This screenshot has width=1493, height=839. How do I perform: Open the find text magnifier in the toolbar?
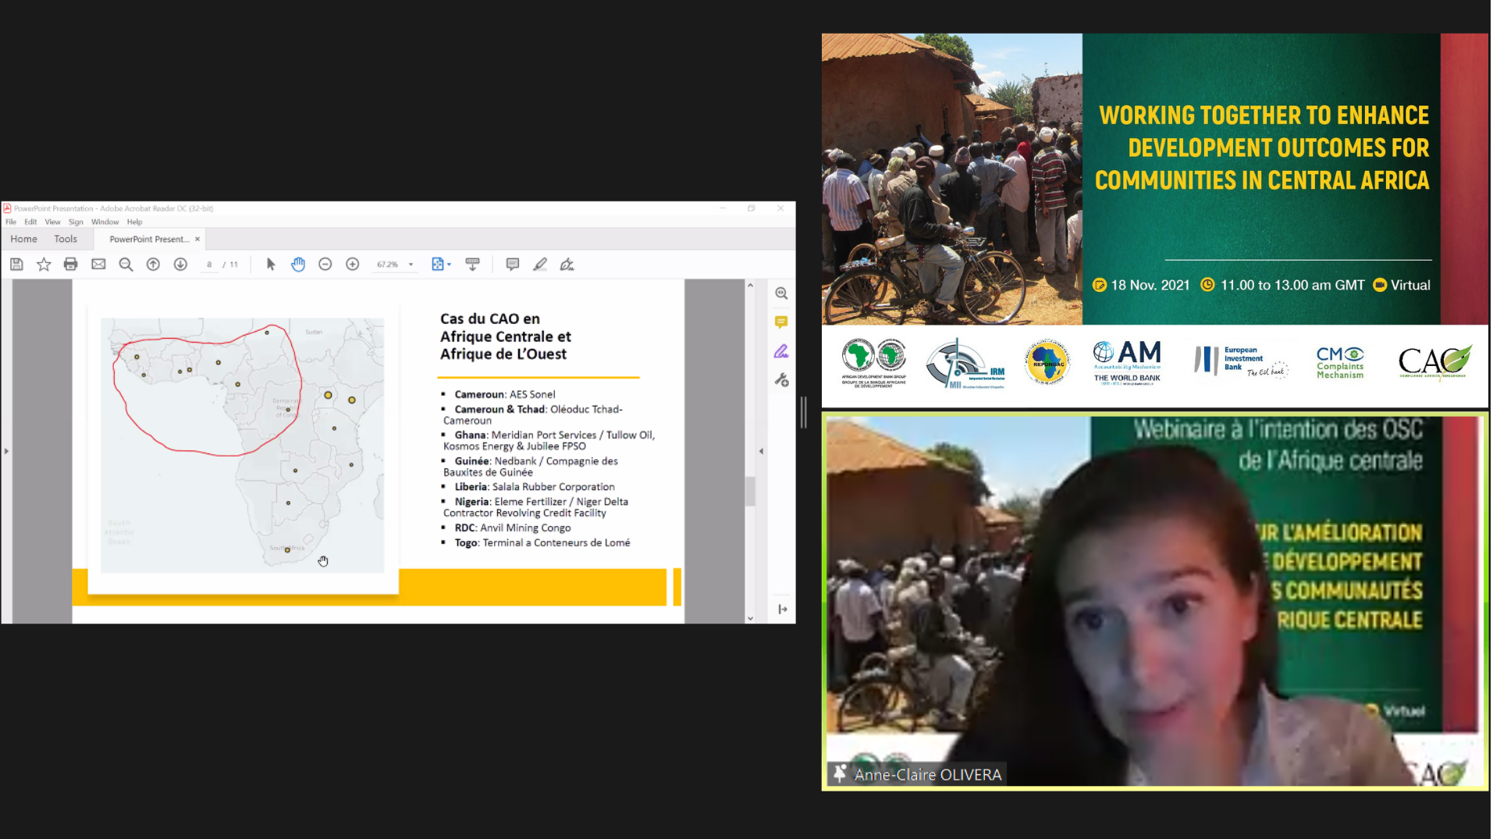pos(126,265)
